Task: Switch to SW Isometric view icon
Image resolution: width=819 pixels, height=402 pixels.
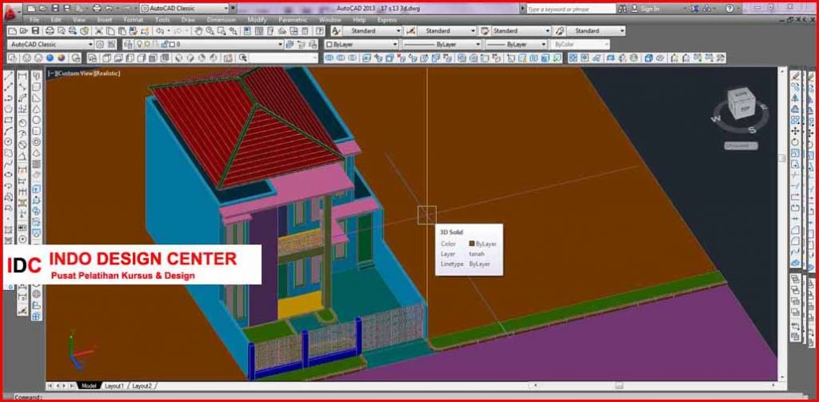Action: coord(179,58)
